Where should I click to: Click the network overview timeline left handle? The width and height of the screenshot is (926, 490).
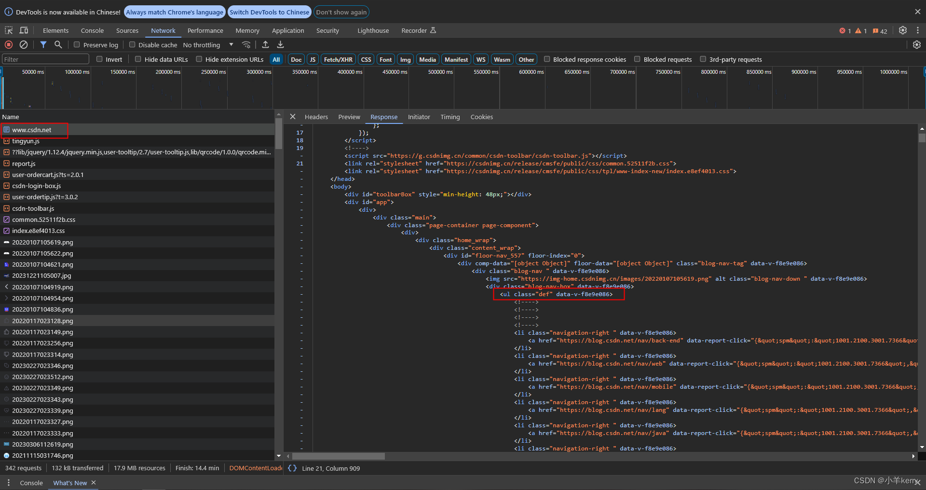coord(2,72)
